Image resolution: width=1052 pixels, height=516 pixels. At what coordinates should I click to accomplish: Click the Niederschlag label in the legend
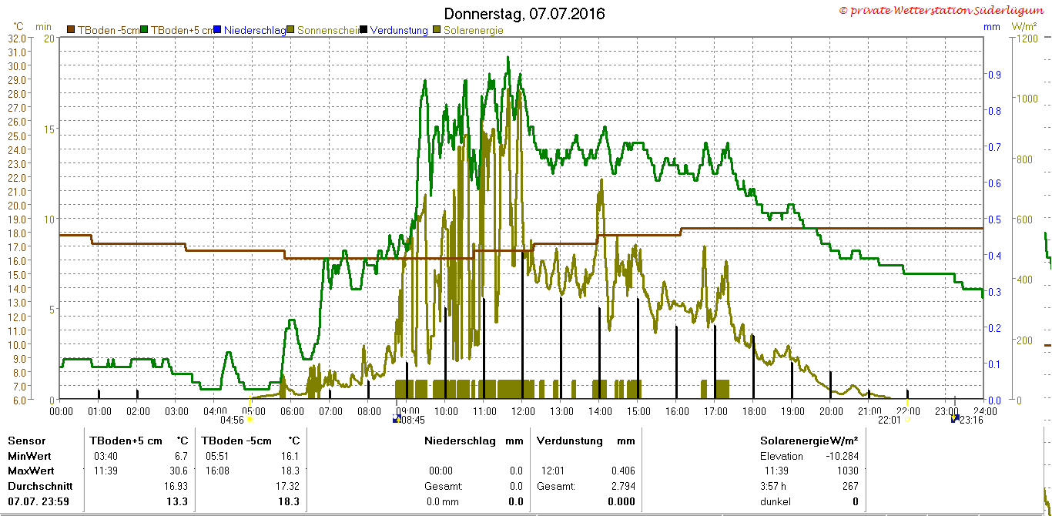click(255, 30)
